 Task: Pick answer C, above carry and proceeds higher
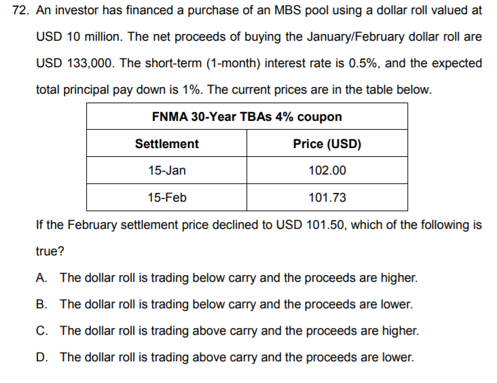[x=238, y=331]
